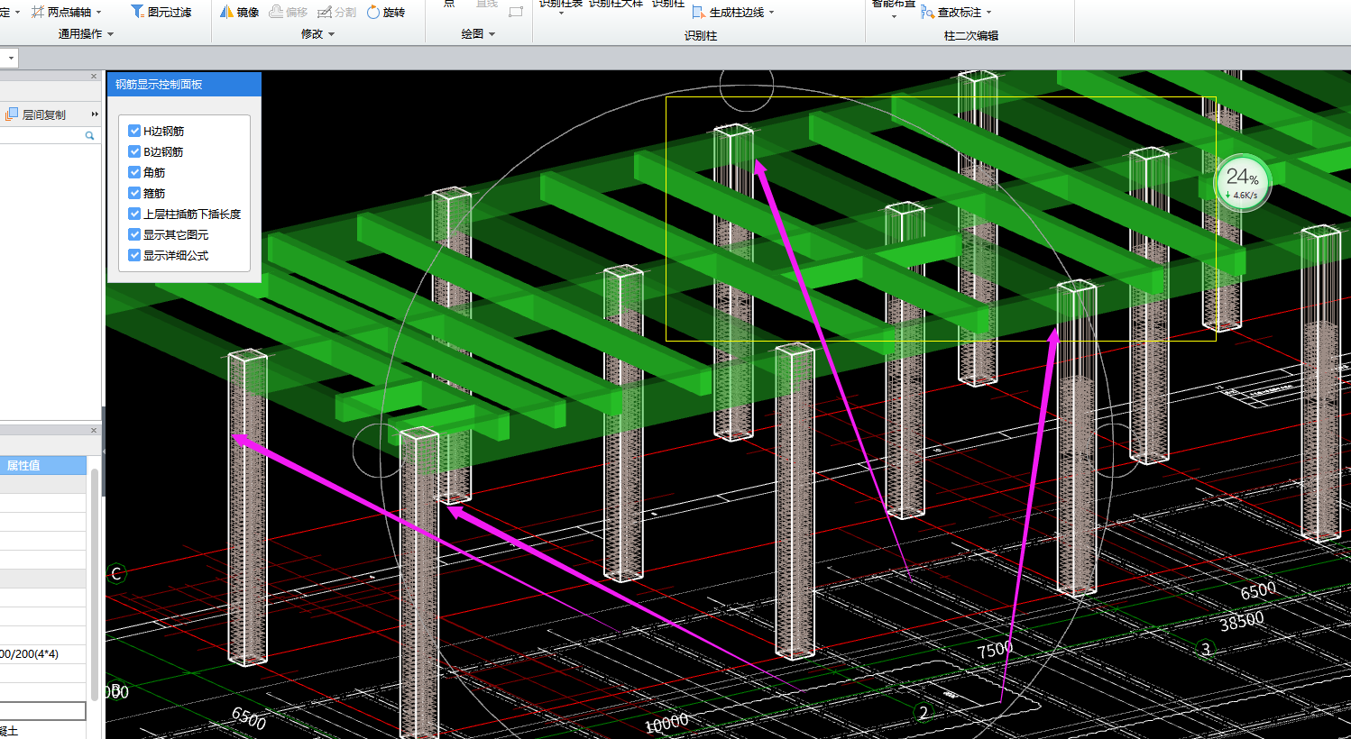The width and height of the screenshot is (1351, 739).
Task: Click the search magnifier in left panel
Action: click(89, 135)
